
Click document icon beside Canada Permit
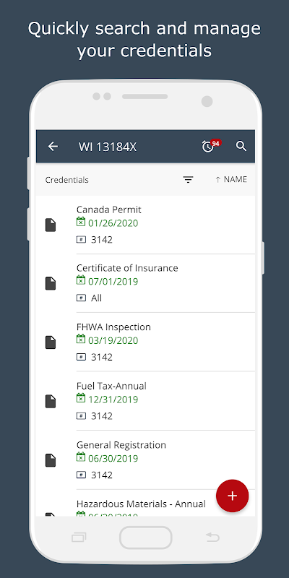pos(51,225)
